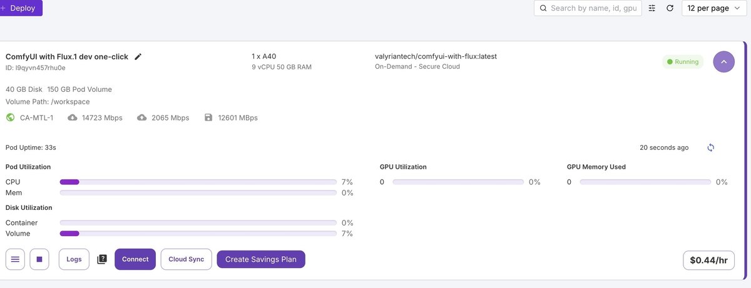Click the globe icon next to CA-MTL-1
Screen dimensions: 751x288
point(10,117)
